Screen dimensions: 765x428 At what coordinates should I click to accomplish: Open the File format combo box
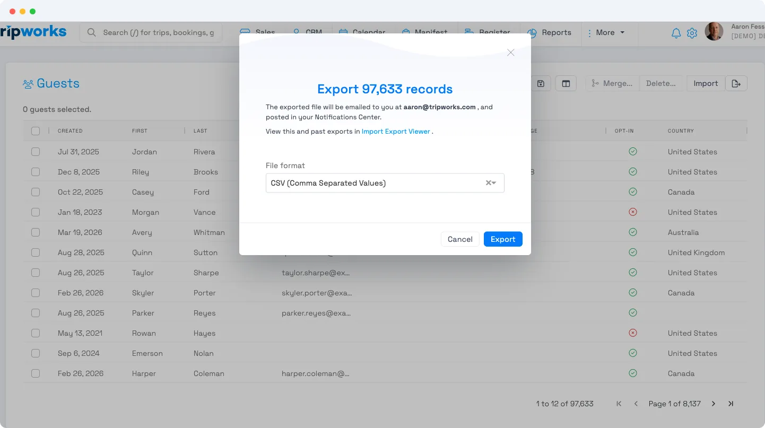click(x=385, y=183)
